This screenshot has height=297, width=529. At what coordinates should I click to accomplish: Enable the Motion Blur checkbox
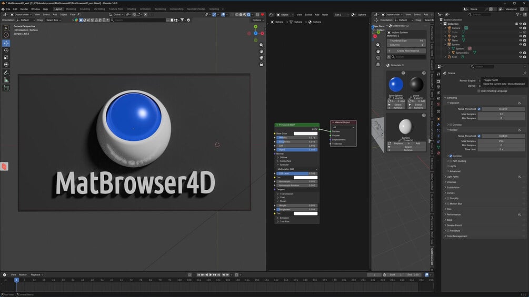[448, 204]
